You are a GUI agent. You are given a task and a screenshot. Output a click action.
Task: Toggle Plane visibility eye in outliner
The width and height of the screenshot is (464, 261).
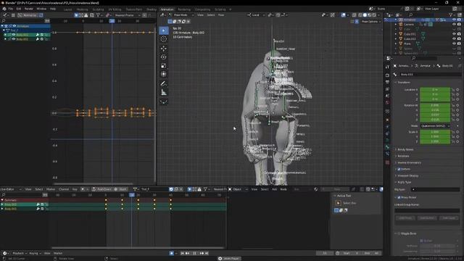click(455, 43)
